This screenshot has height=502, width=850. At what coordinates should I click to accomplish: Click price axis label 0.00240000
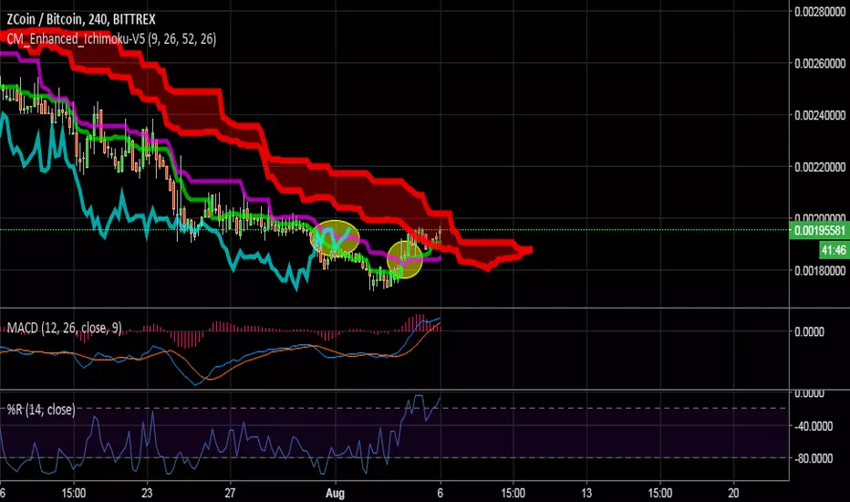820,115
